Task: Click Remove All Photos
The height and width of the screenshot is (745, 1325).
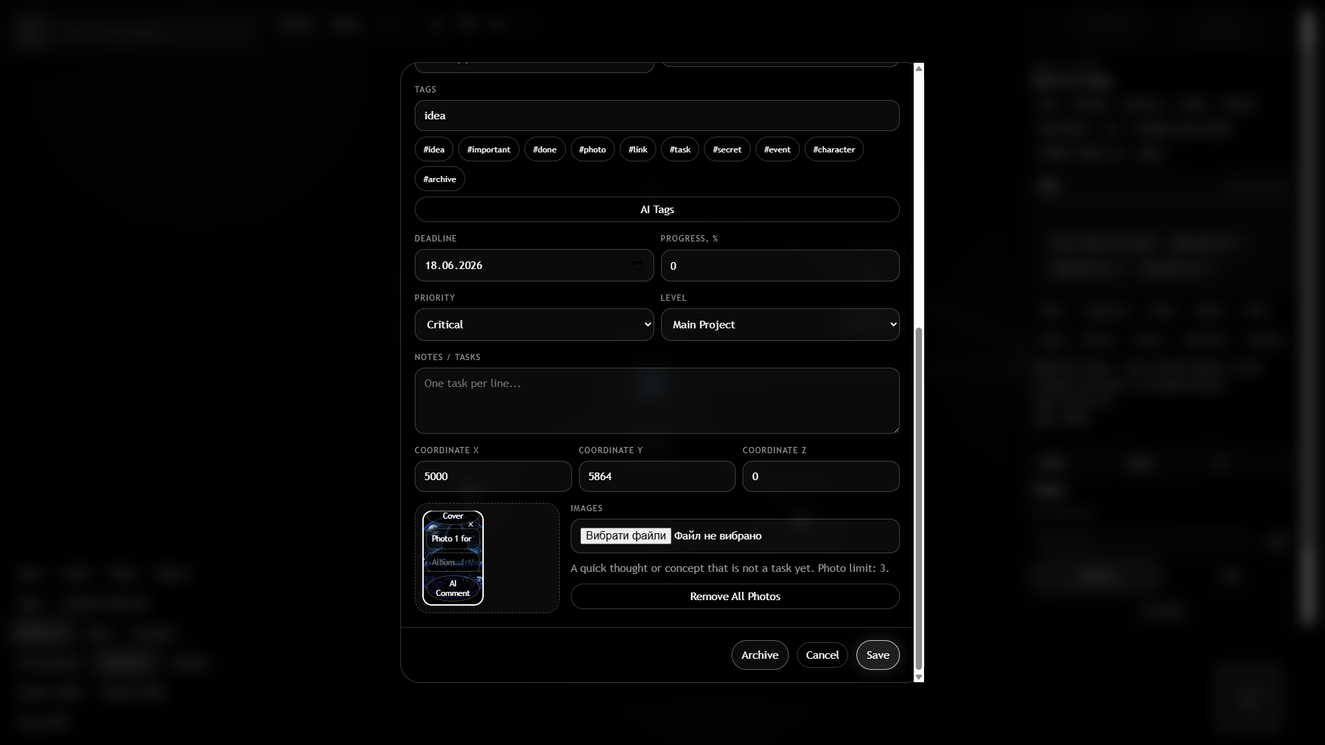Action: [x=735, y=597]
